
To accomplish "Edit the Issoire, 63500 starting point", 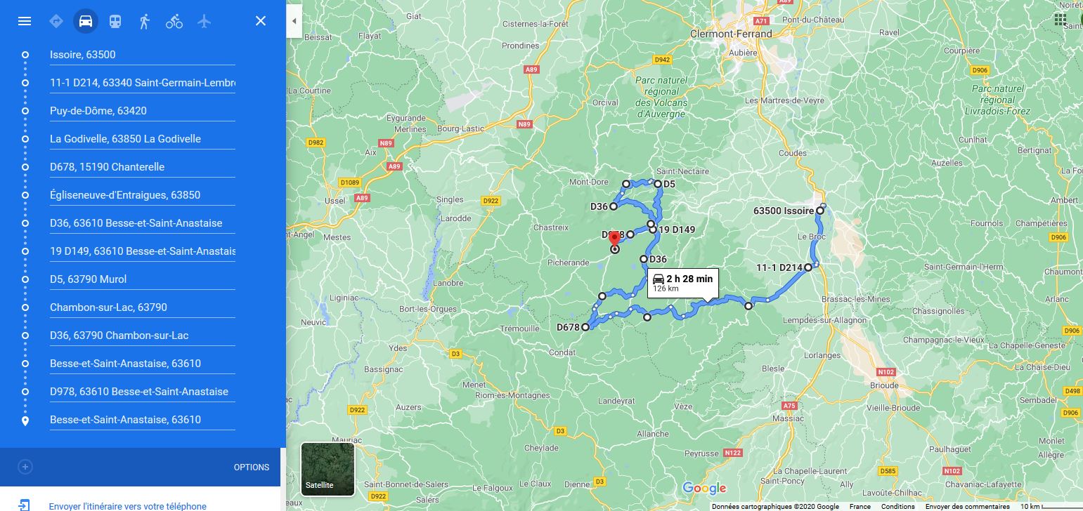I will pyautogui.click(x=143, y=55).
